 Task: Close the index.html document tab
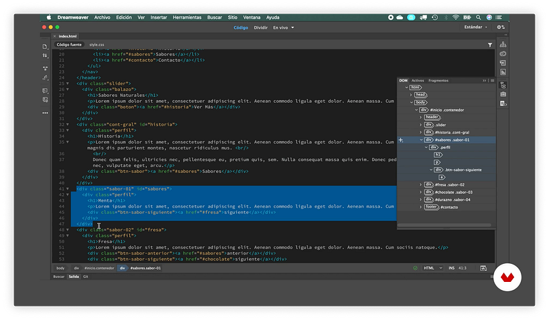55,36
